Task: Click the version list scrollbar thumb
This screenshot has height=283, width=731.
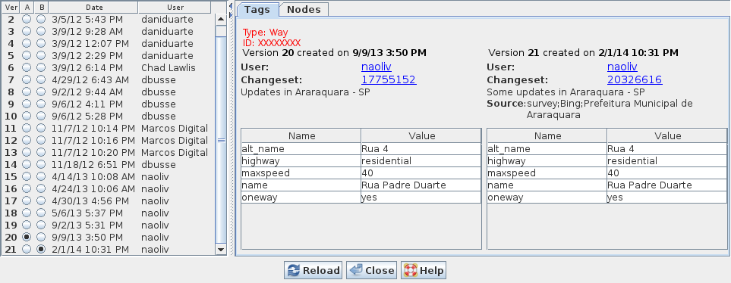Action: point(221,140)
